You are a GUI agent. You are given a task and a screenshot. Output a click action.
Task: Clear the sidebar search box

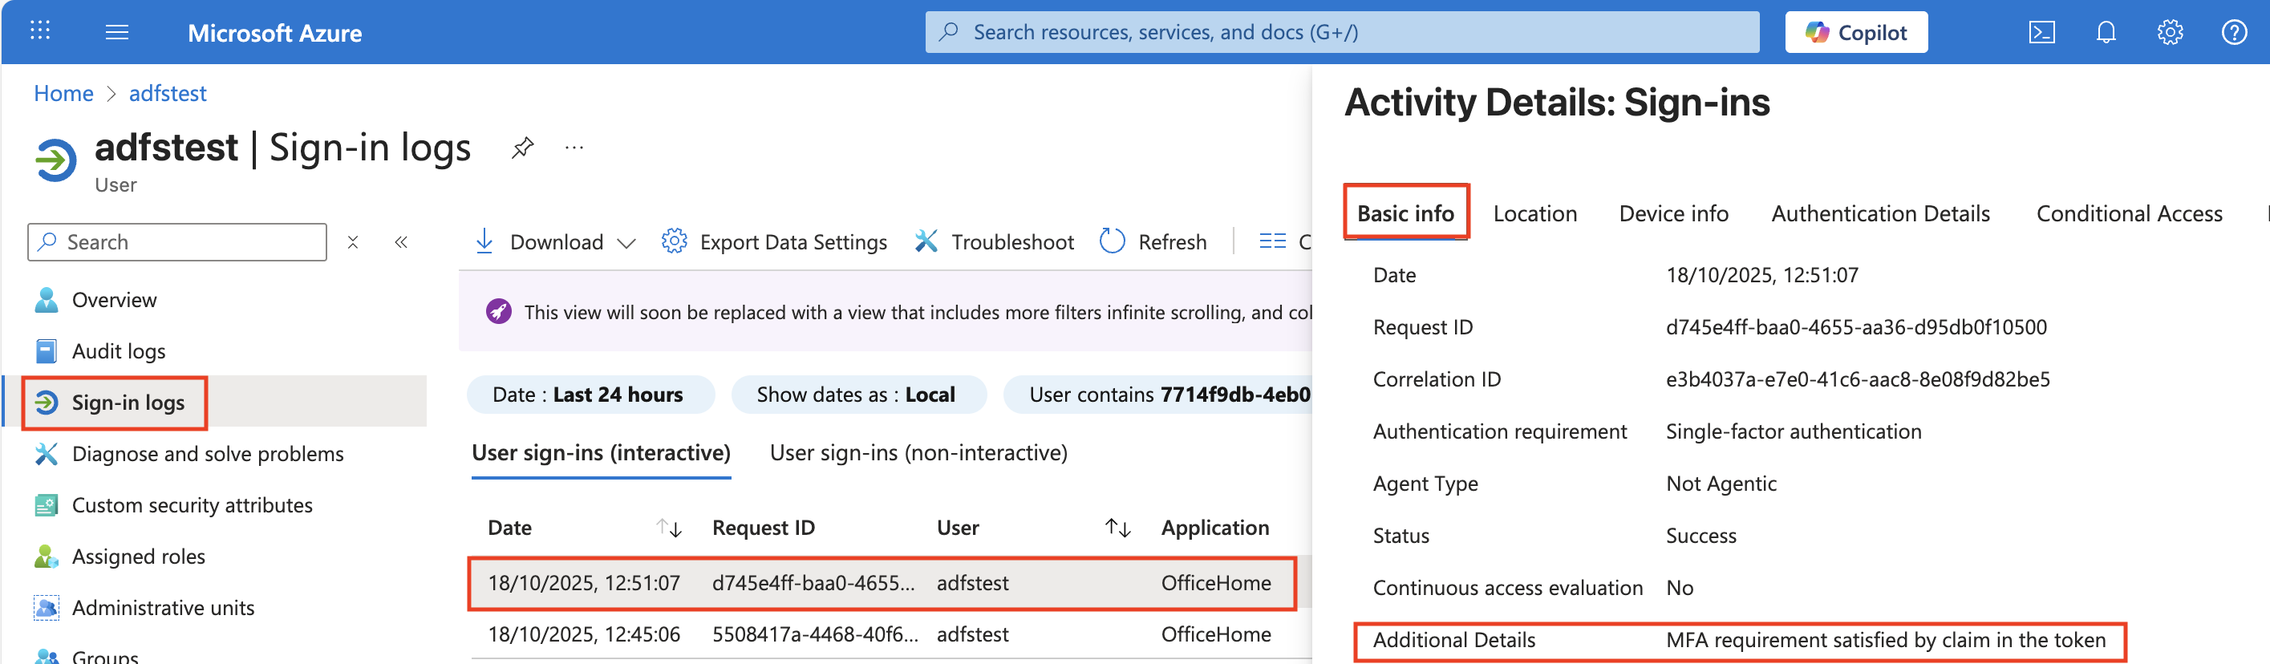click(352, 242)
